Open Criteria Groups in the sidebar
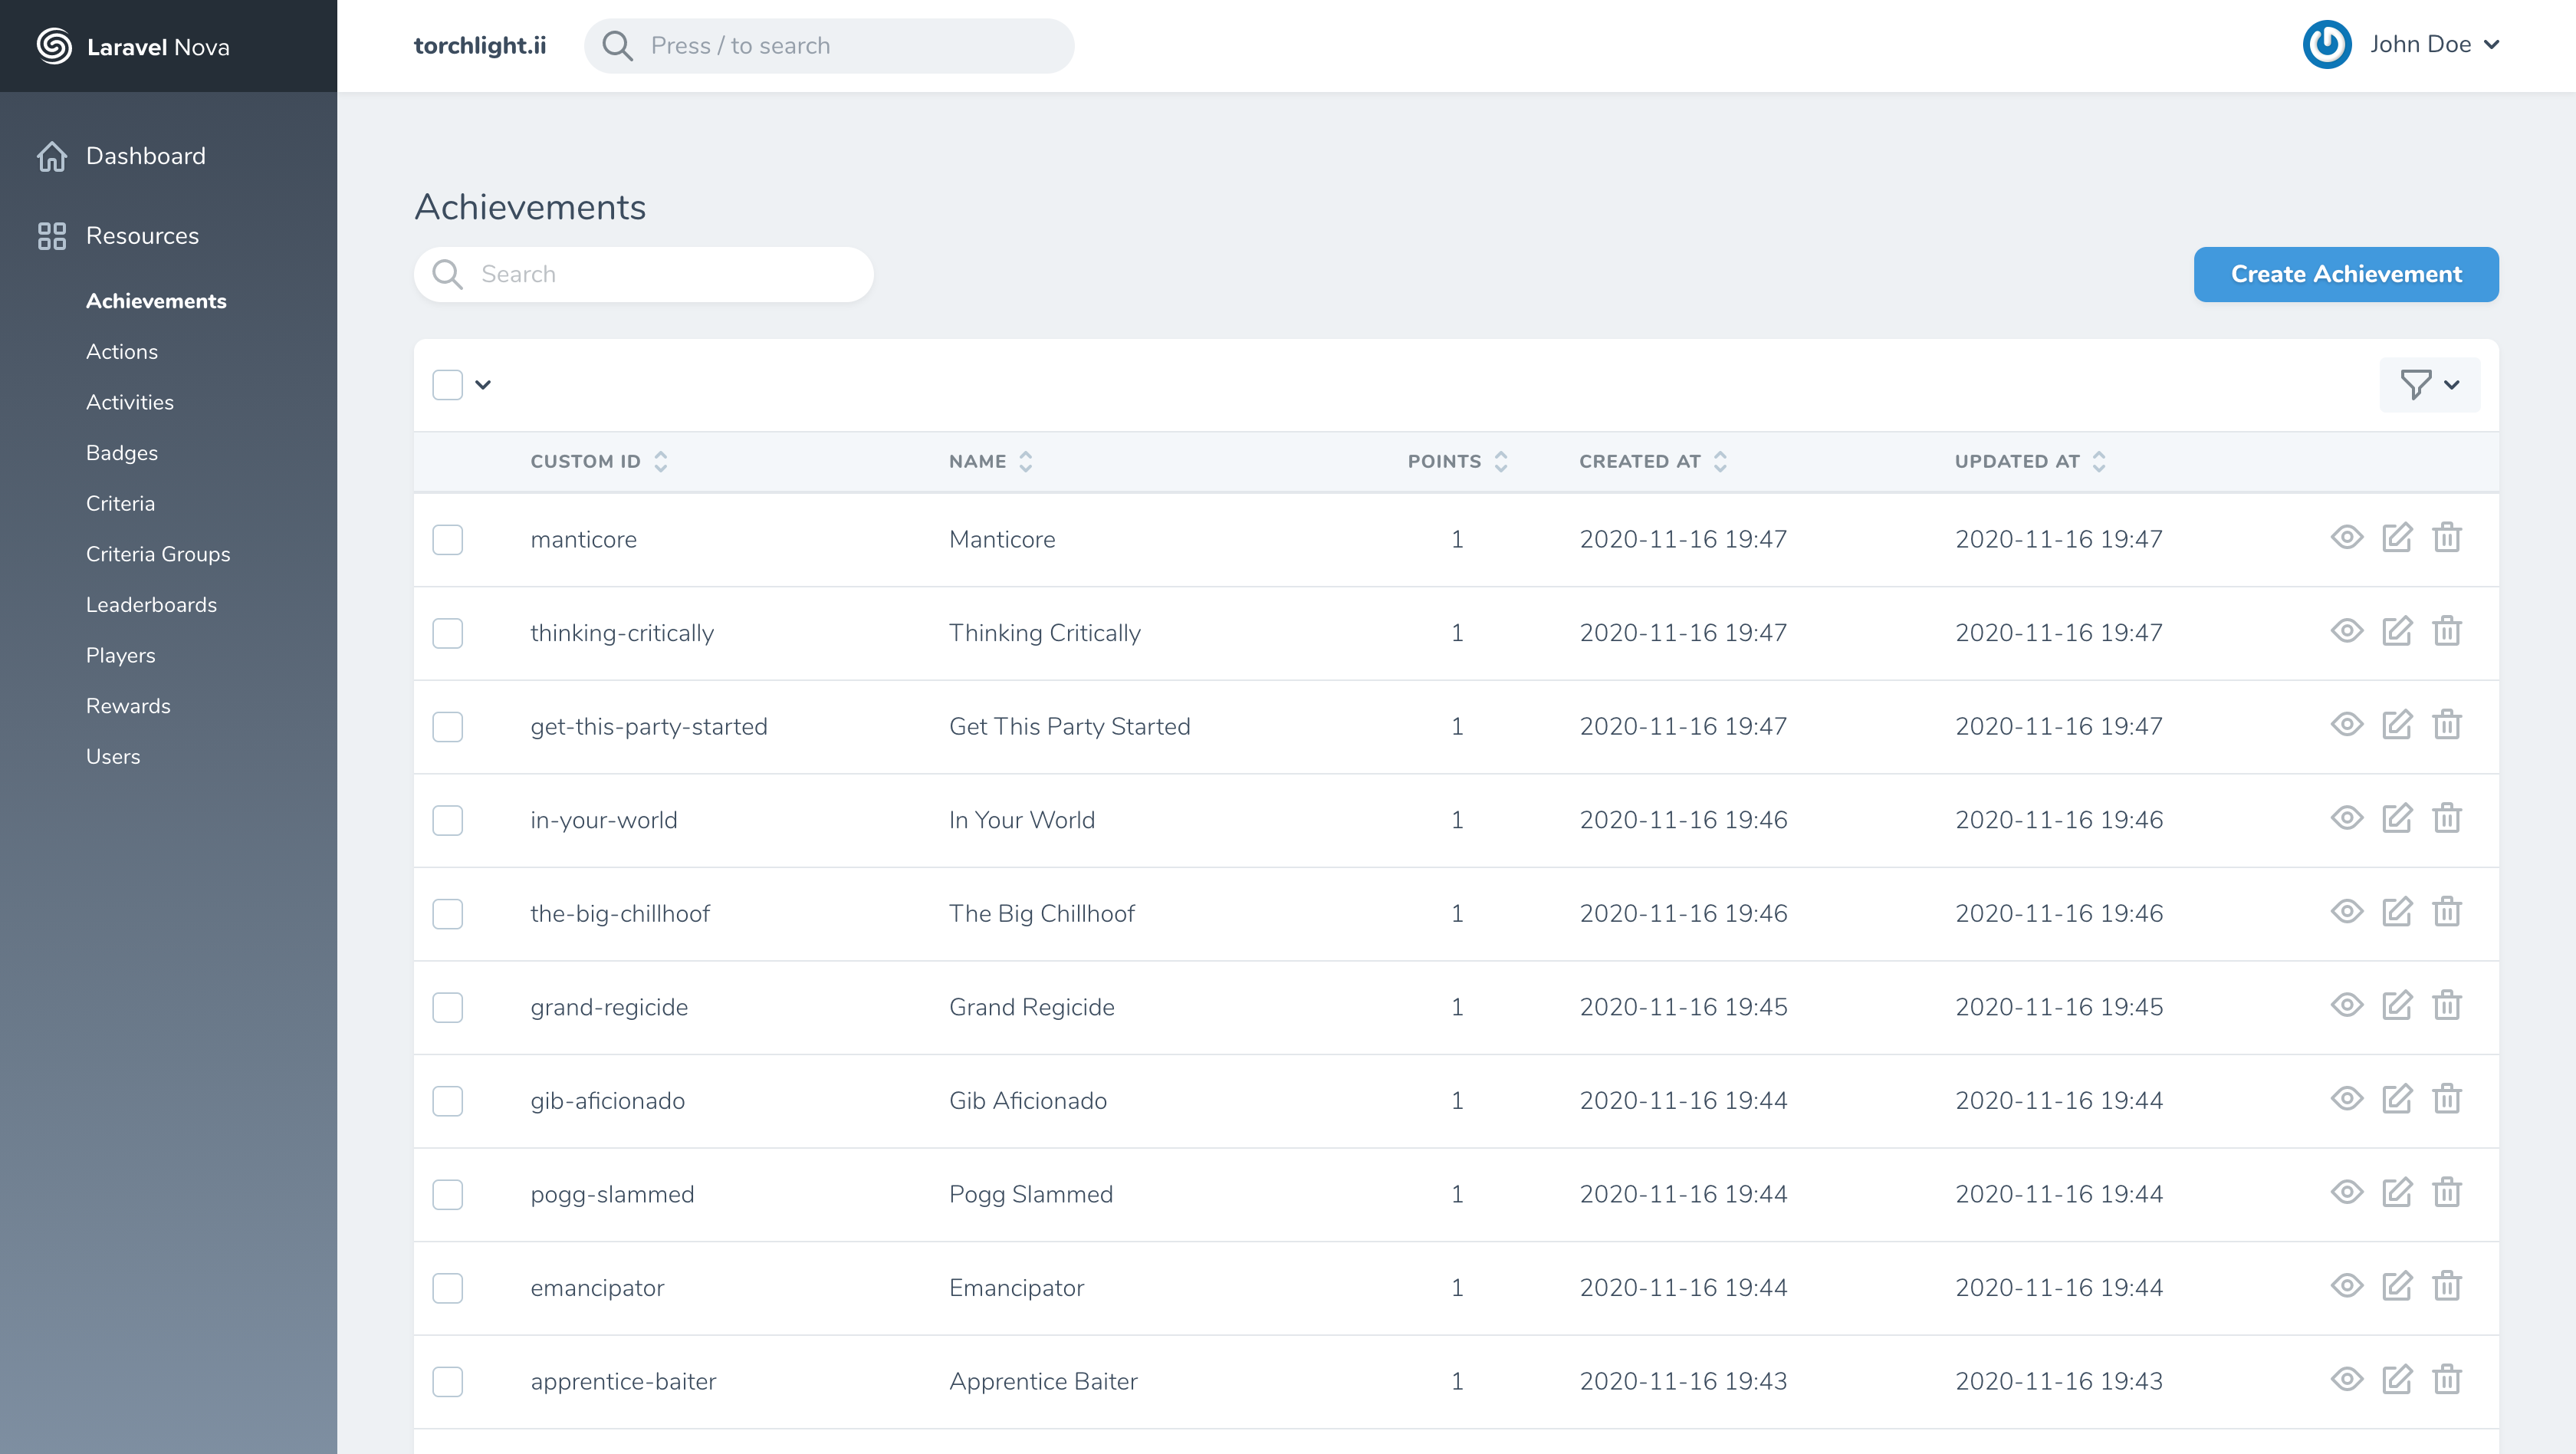 pos(158,554)
